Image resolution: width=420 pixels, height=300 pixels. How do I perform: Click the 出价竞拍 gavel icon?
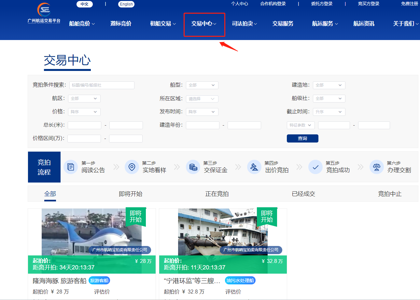[254, 167]
